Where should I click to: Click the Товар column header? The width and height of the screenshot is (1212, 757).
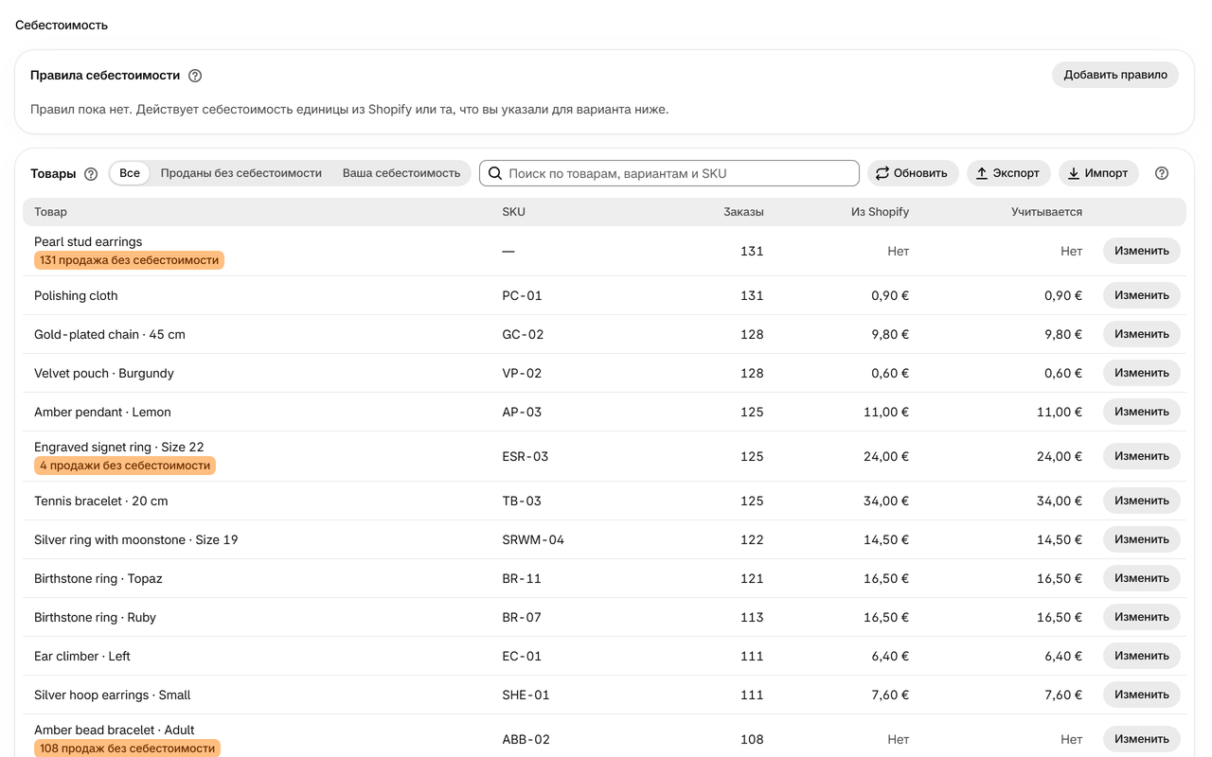(51, 212)
